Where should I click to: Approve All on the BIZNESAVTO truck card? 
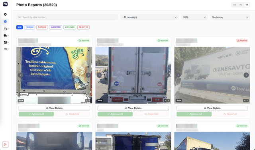[x=194, y=114]
